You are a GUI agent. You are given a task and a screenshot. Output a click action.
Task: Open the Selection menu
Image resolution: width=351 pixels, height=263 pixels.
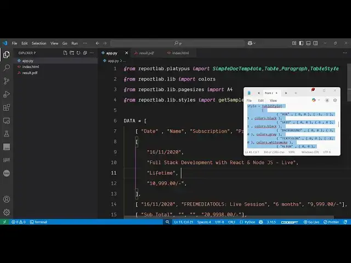tap(39, 43)
